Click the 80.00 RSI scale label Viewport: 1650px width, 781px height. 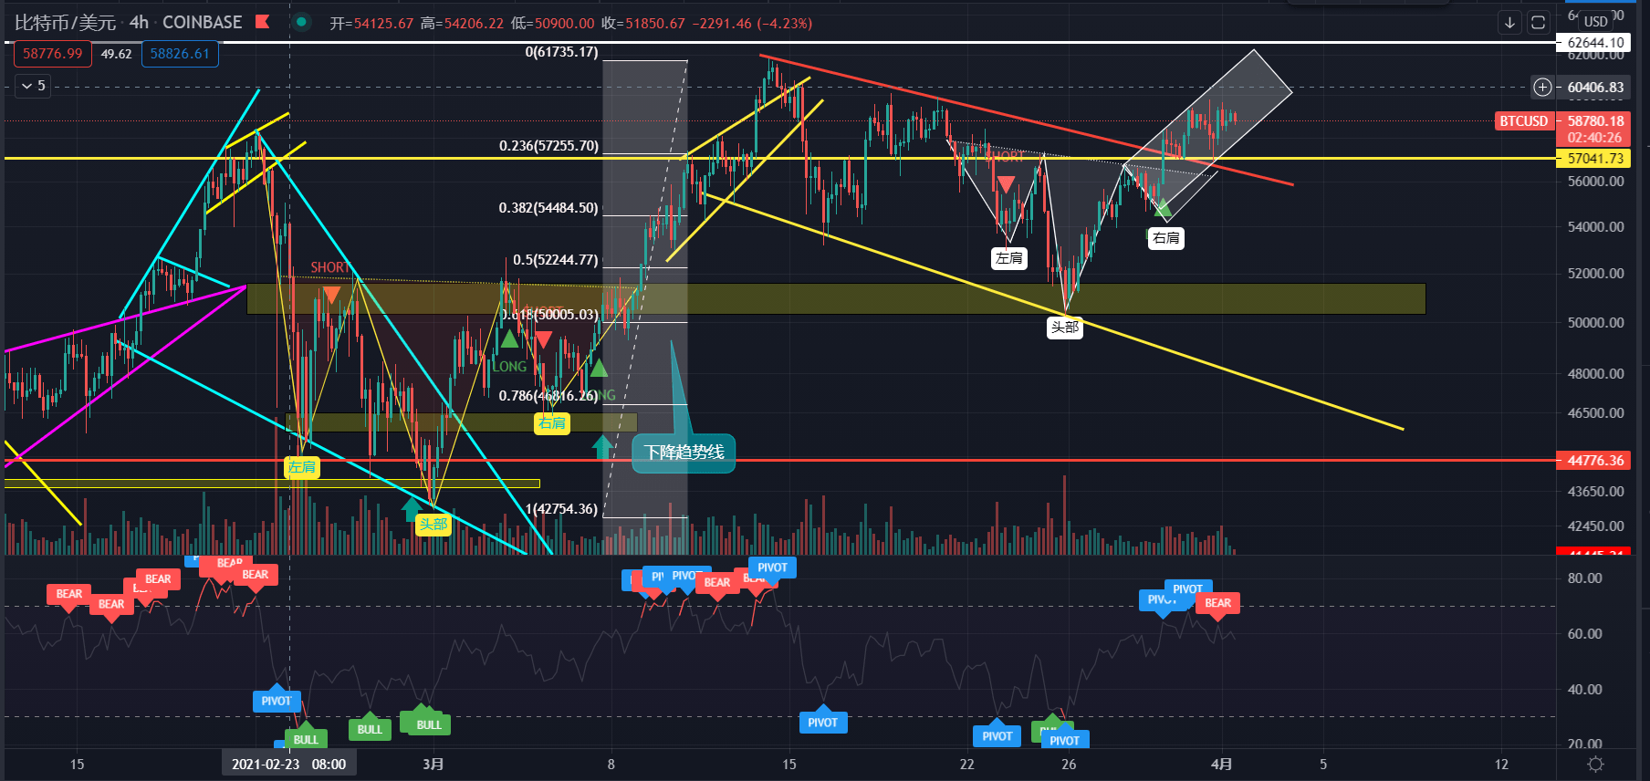[x=1585, y=578]
